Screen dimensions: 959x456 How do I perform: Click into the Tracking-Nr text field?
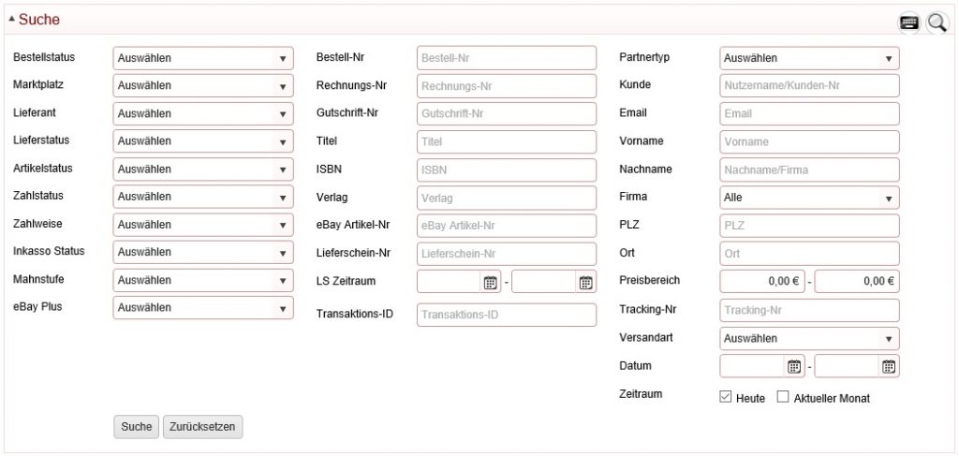point(809,310)
